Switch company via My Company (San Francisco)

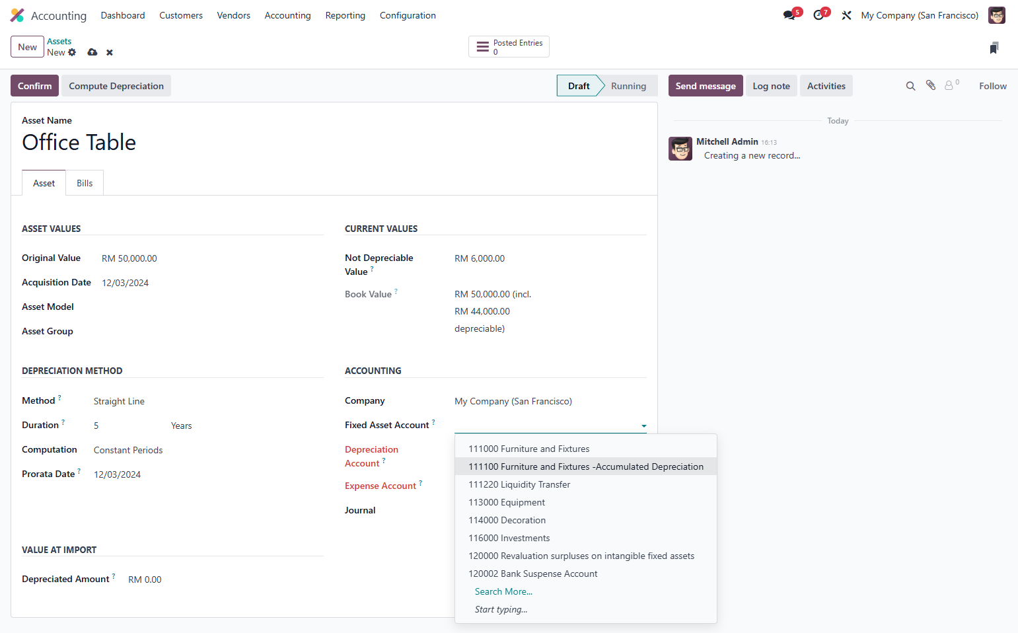pos(920,15)
